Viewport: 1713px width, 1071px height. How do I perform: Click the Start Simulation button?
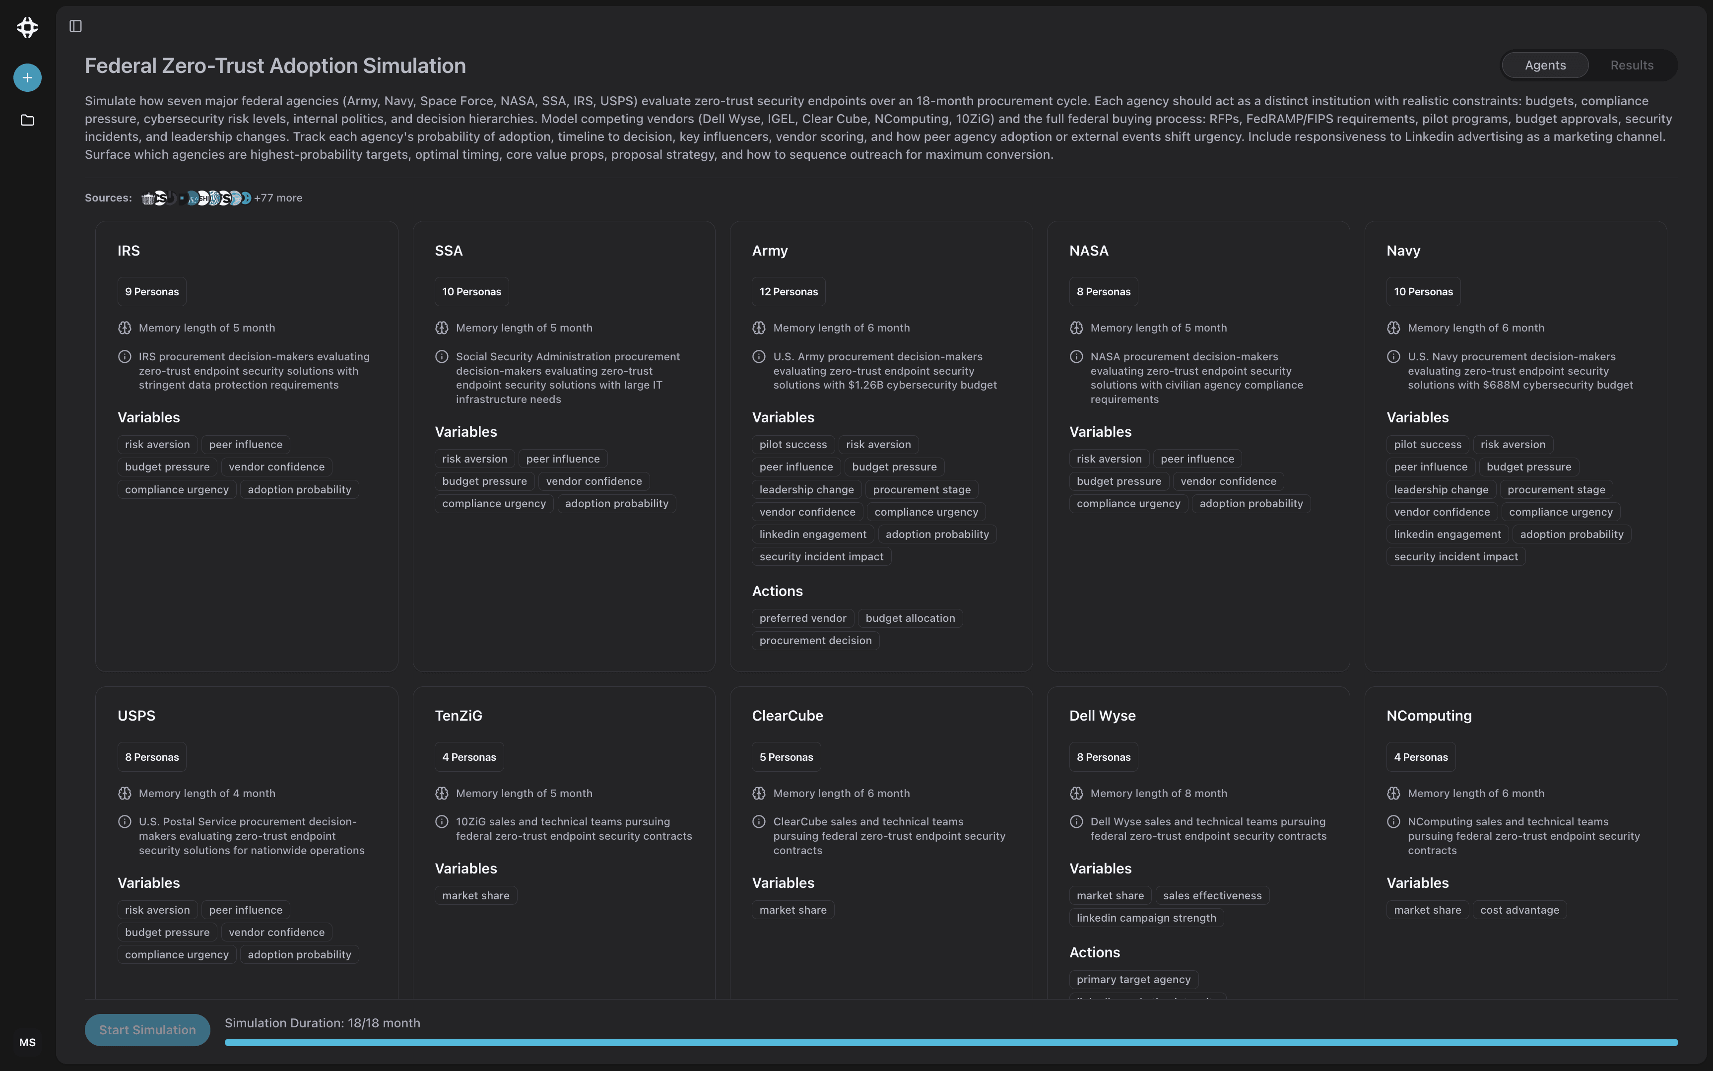click(147, 1029)
